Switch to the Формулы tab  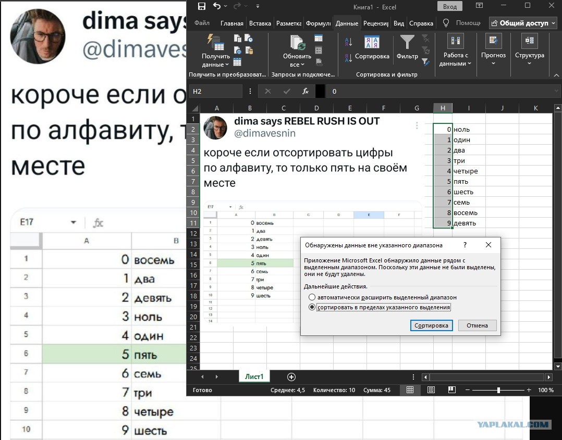[318, 23]
